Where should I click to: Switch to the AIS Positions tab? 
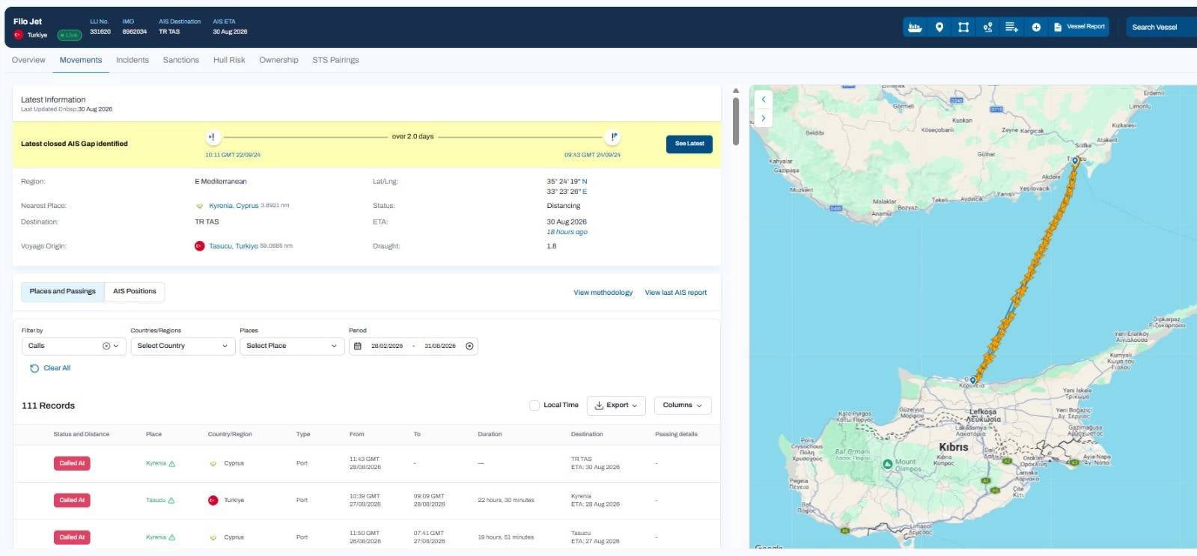(135, 291)
